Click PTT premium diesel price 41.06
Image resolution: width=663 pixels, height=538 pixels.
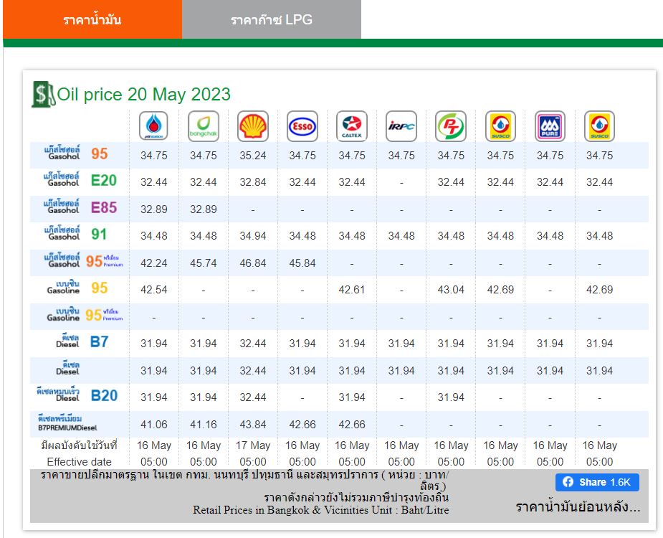154,424
